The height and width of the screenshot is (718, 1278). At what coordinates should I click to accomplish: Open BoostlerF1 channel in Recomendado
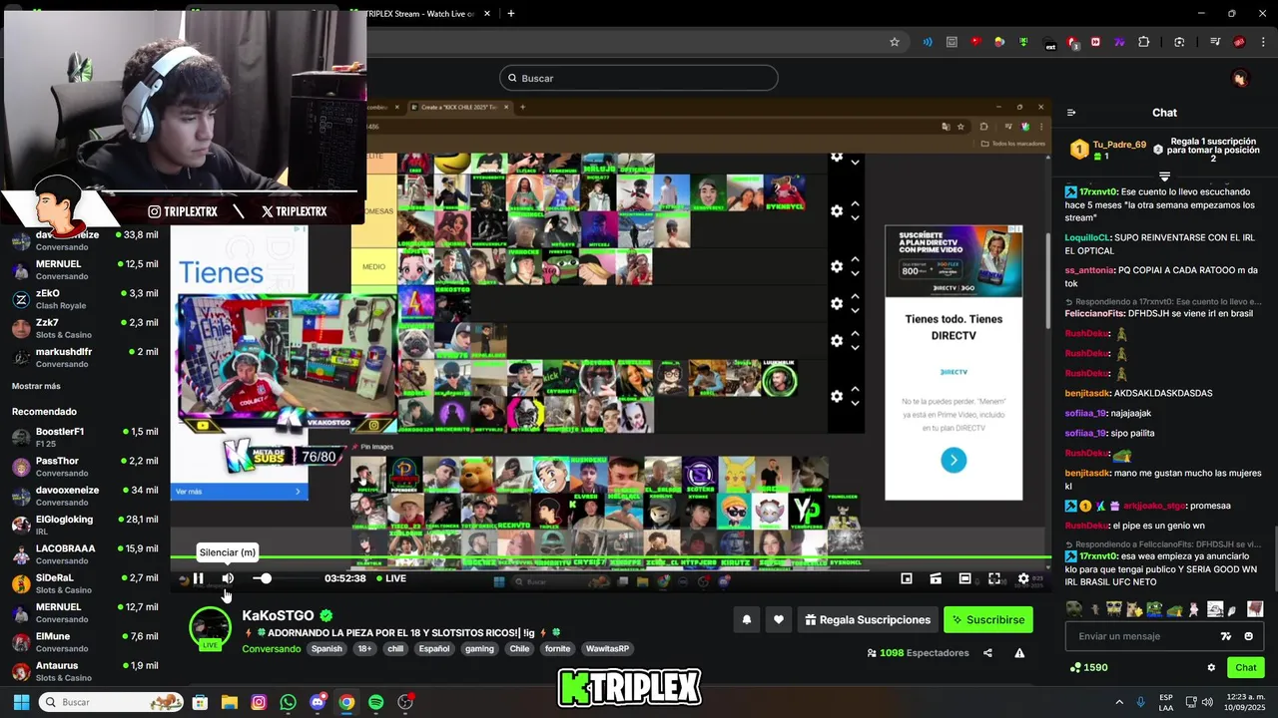(85, 437)
